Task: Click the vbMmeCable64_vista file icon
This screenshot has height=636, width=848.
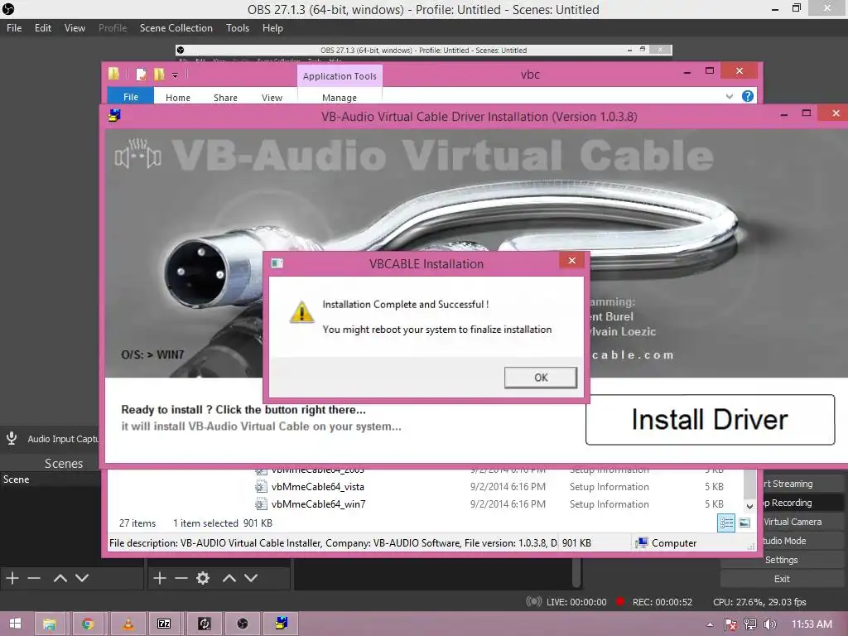Action: click(261, 487)
